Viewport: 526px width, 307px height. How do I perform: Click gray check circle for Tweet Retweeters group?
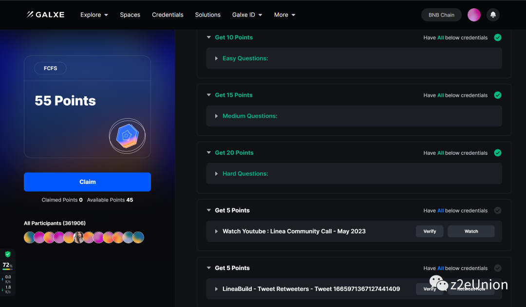coord(497,268)
